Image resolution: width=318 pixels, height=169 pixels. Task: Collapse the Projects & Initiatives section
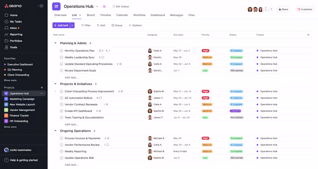click(56, 84)
